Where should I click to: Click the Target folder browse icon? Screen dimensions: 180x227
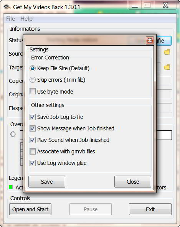(167, 67)
